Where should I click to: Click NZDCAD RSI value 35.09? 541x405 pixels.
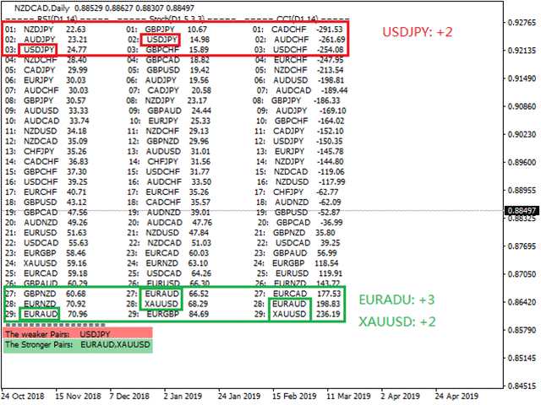(78, 141)
